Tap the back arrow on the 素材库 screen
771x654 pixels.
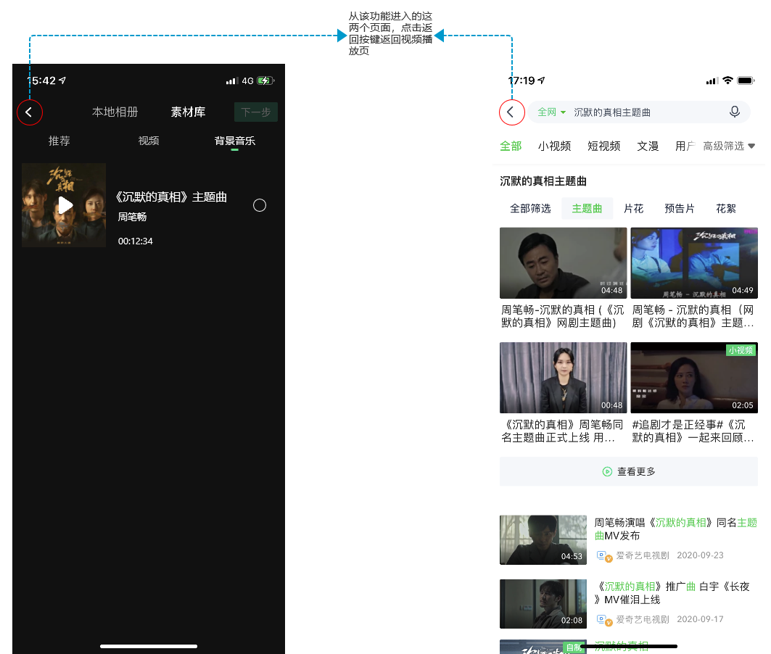29,112
